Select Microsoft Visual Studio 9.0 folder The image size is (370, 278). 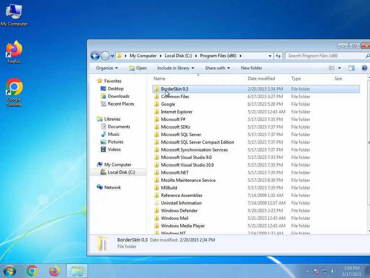pos(186,157)
